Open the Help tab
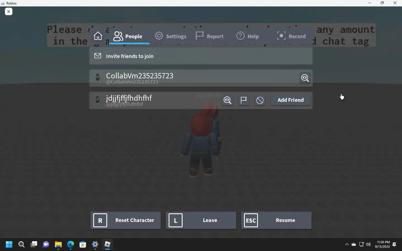 coord(248,36)
